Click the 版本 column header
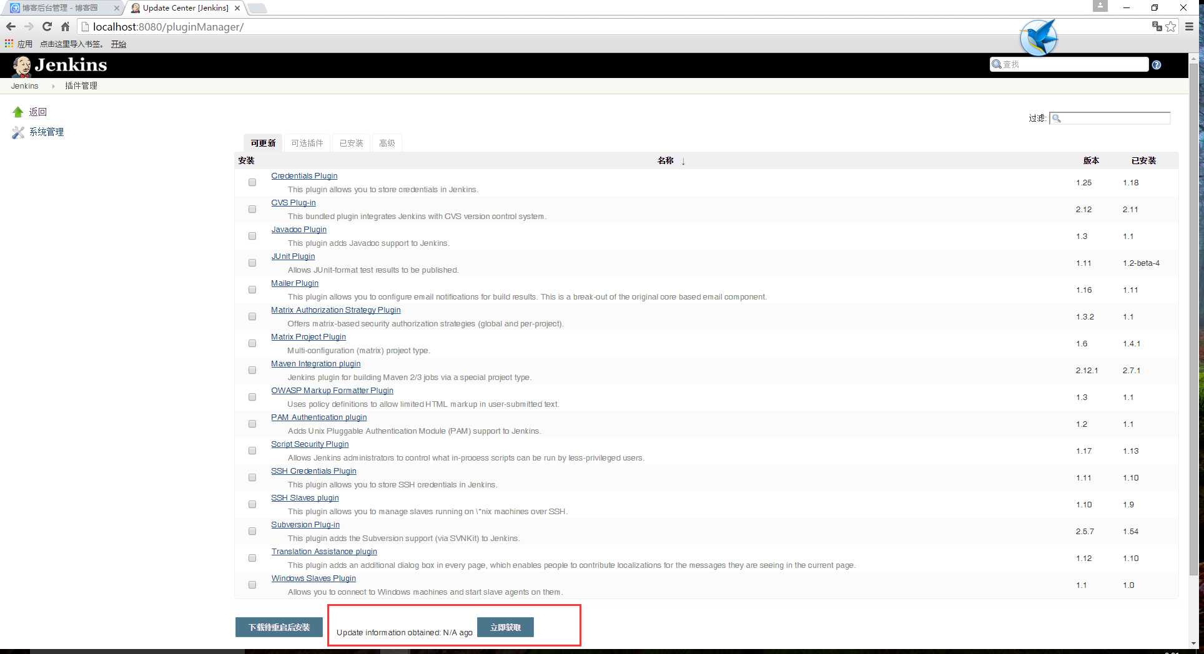Image resolution: width=1204 pixels, height=654 pixels. pyautogui.click(x=1091, y=160)
